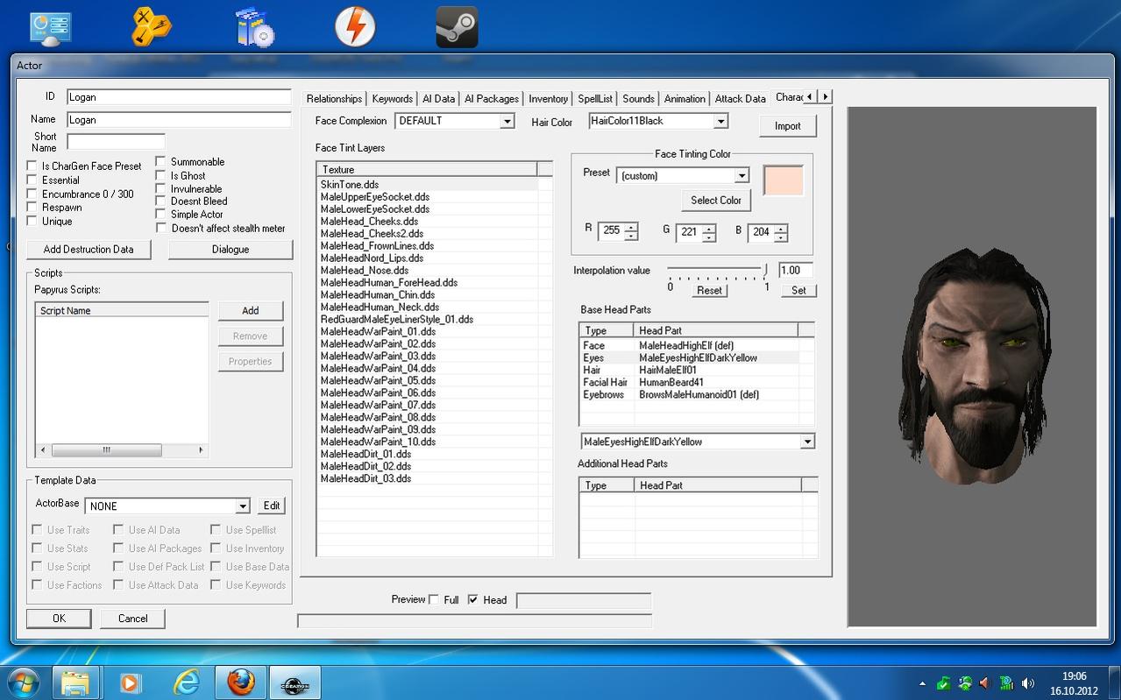
Task: Launch Internet Explorer from the taskbar
Action: point(186,682)
